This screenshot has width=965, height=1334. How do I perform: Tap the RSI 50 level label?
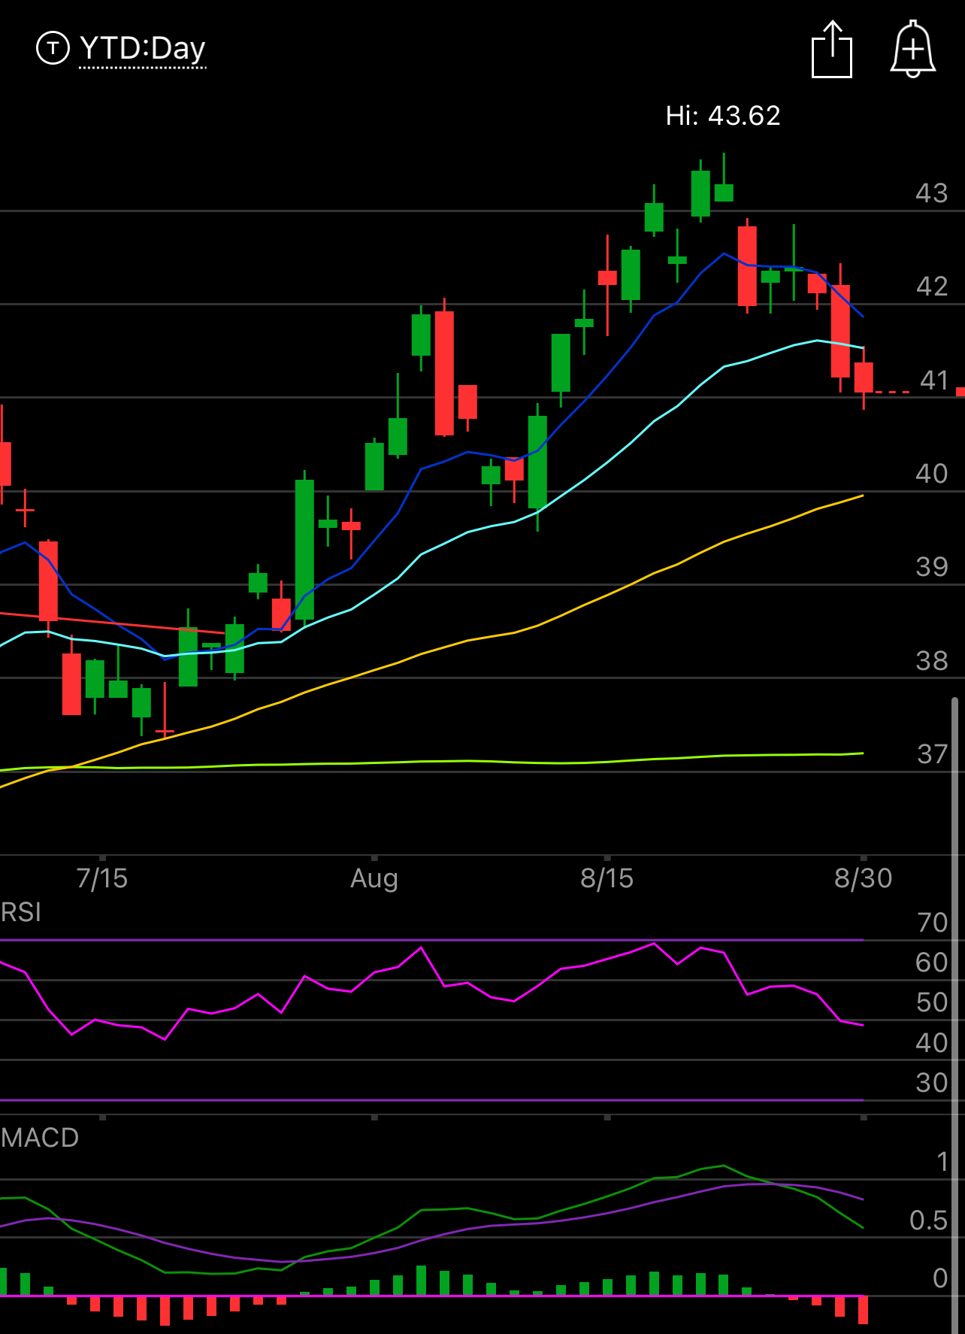tap(932, 1002)
